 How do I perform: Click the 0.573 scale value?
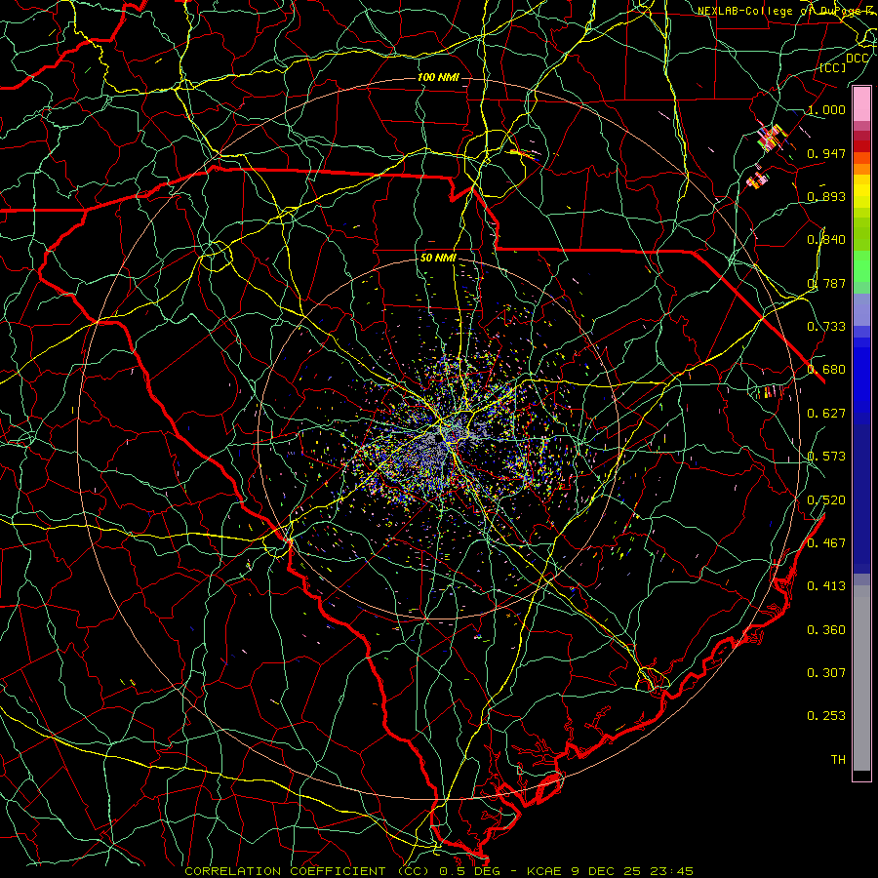click(826, 457)
